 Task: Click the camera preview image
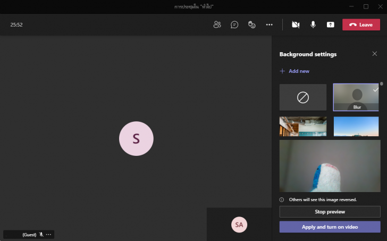click(330, 166)
